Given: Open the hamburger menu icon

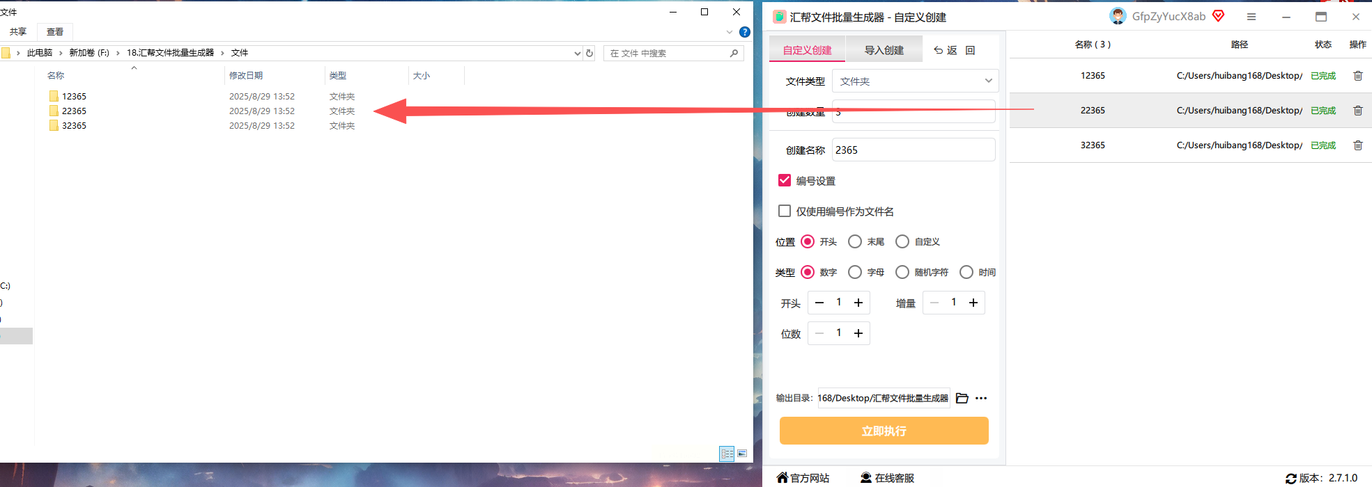Looking at the screenshot, I should [1251, 17].
